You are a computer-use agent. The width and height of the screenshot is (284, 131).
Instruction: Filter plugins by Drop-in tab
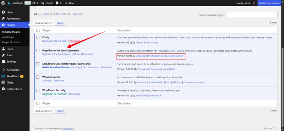(77, 14)
